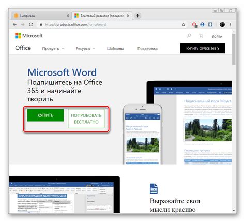This screenshot has height=222, width=245.
Task: Click the Microsoft logo
Action: [x=29, y=36]
